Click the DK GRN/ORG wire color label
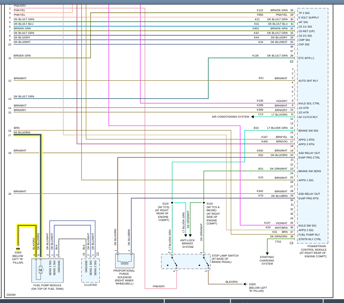This screenshot has width=344, height=303. (x=279, y=236)
